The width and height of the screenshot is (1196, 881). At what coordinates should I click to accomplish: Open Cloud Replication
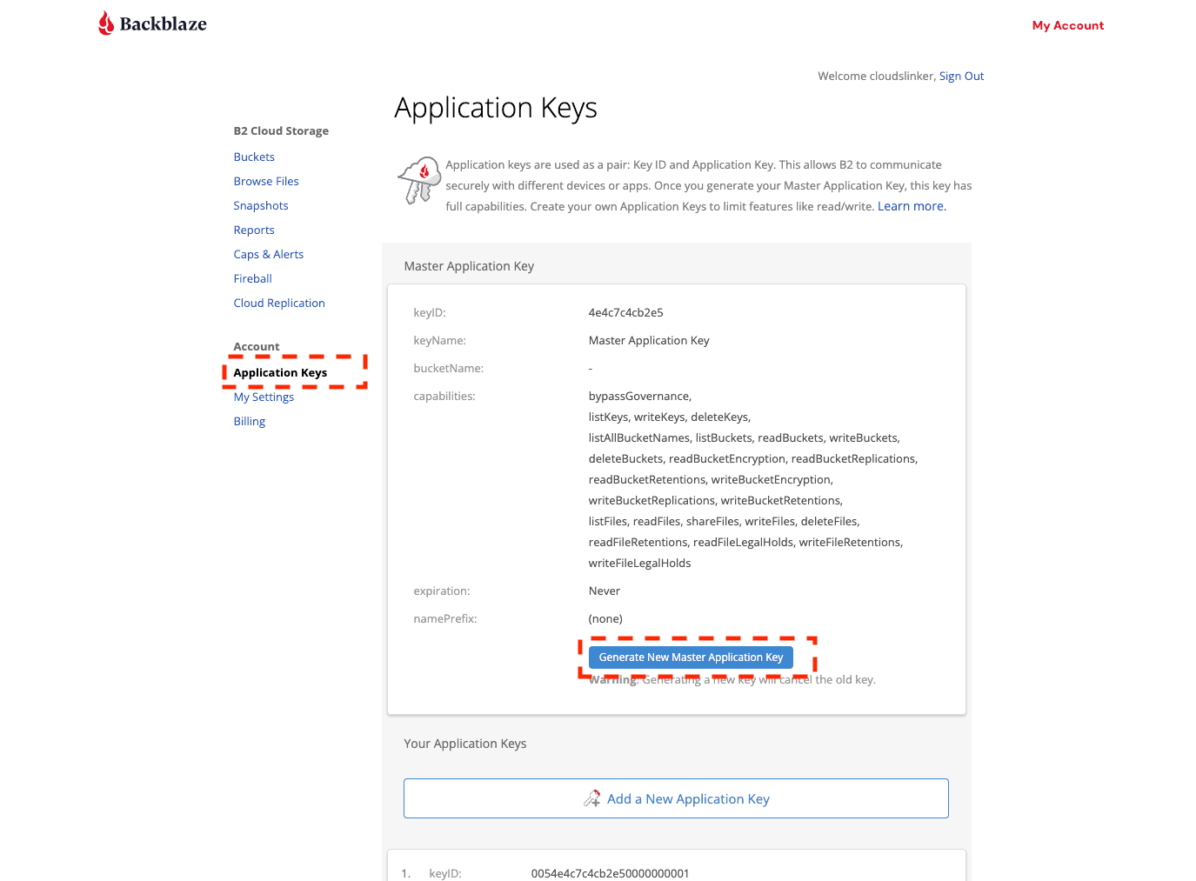click(279, 303)
